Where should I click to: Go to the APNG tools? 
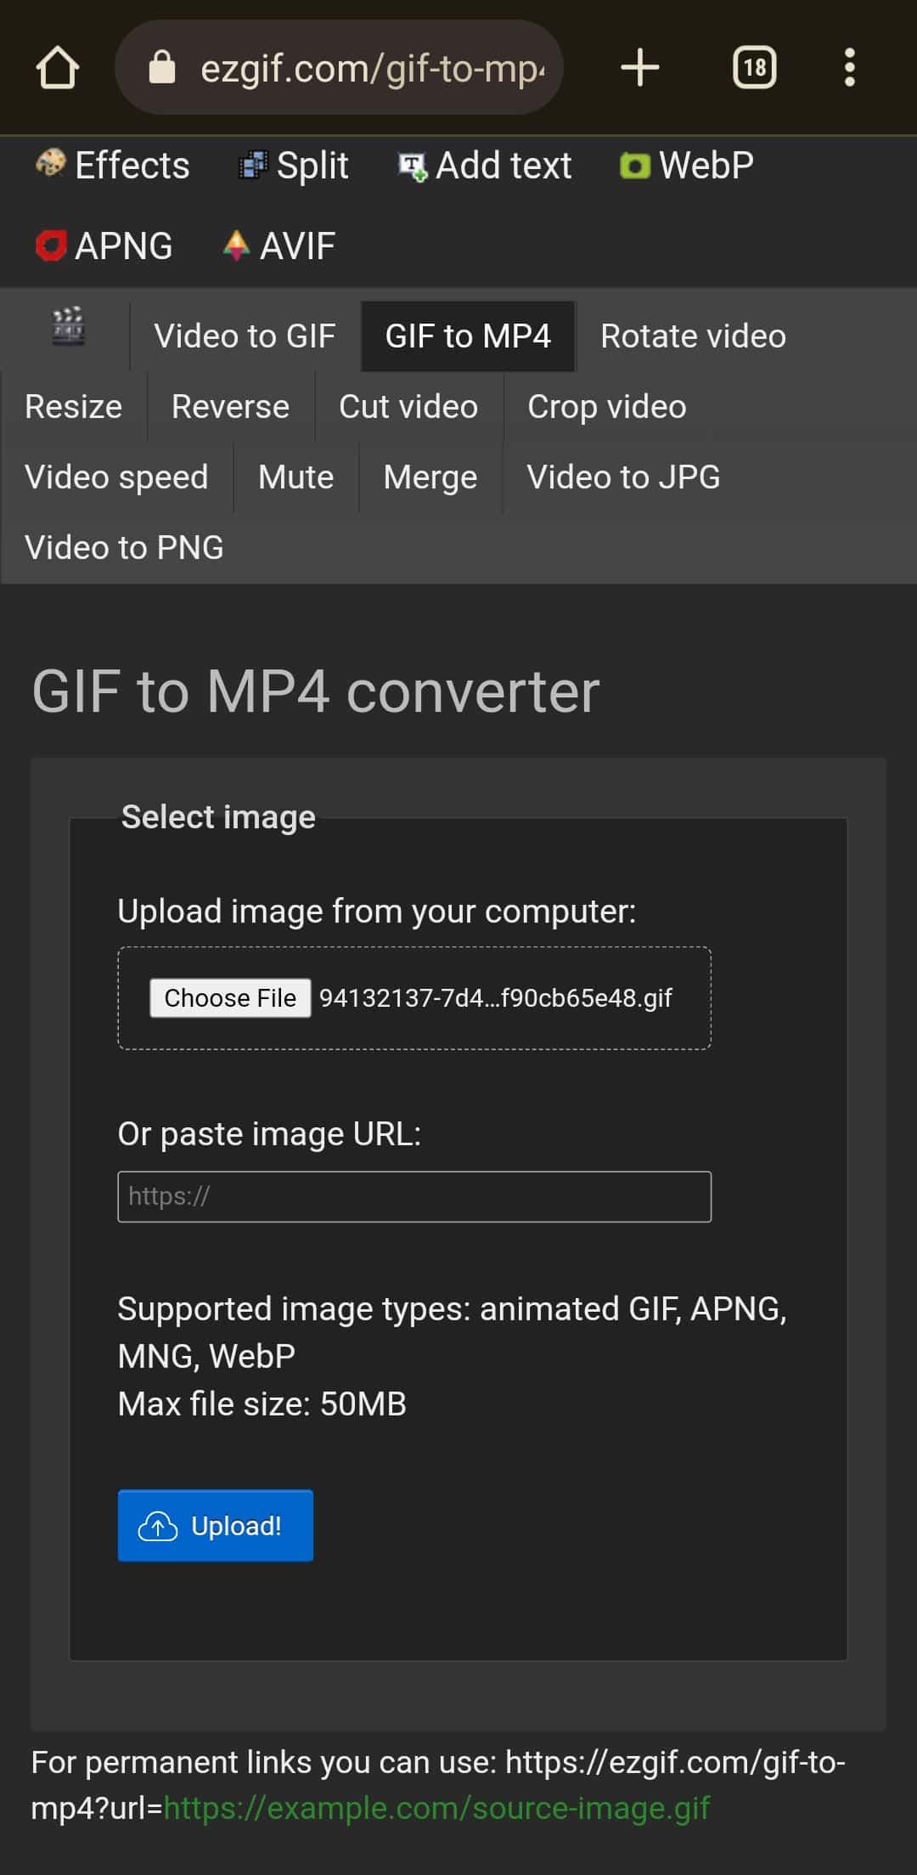[x=104, y=246]
